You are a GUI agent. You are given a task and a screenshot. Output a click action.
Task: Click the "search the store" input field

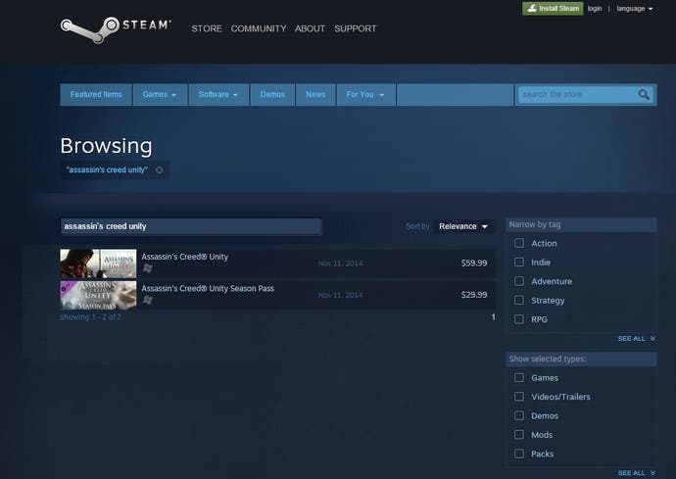click(576, 95)
